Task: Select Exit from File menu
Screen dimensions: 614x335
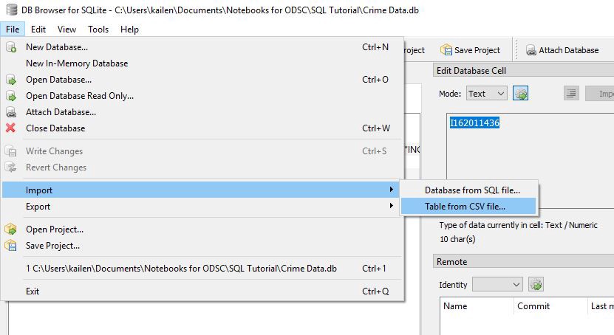Action: pyautogui.click(x=202, y=291)
